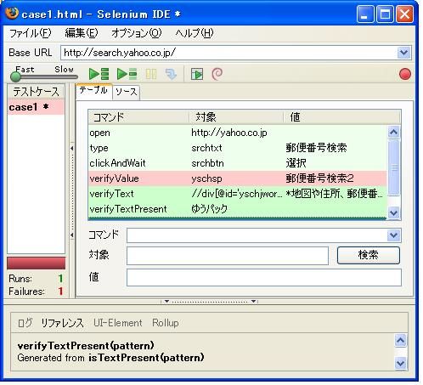Screen dimensions: 423x385
Task: Collapse the test case pane using upper splitter arrow
Action: pyautogui.click(x=72, y=148)
